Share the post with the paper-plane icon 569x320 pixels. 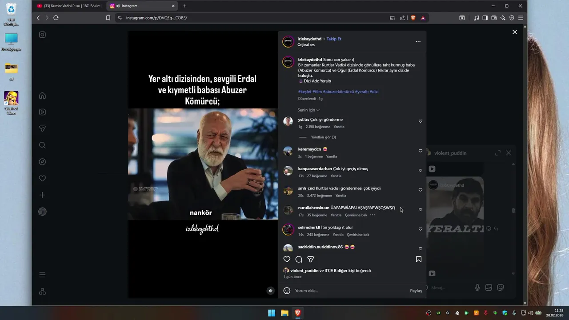click(x=311, y=259)
